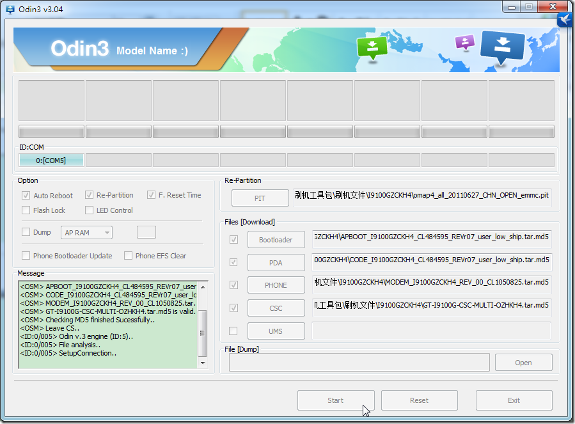The height and width of the screenshot is (424, 575).
Task: Click the purple download arrow banner icon
Action: point(464,42)
